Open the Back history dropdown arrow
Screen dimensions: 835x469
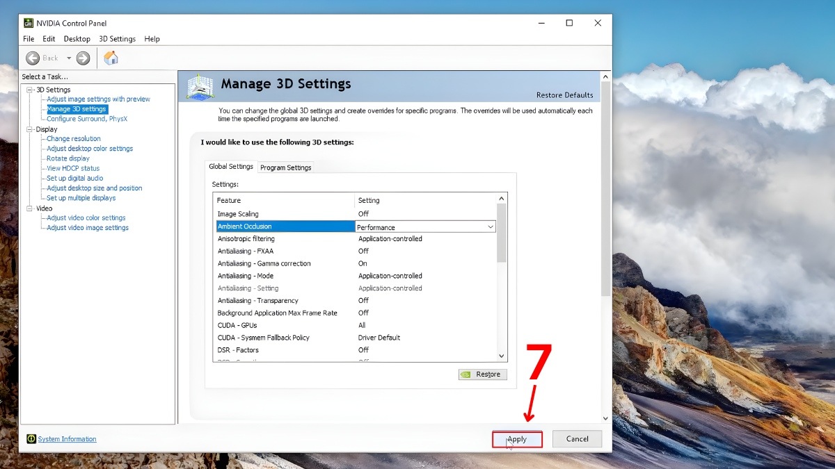(69, 58)
